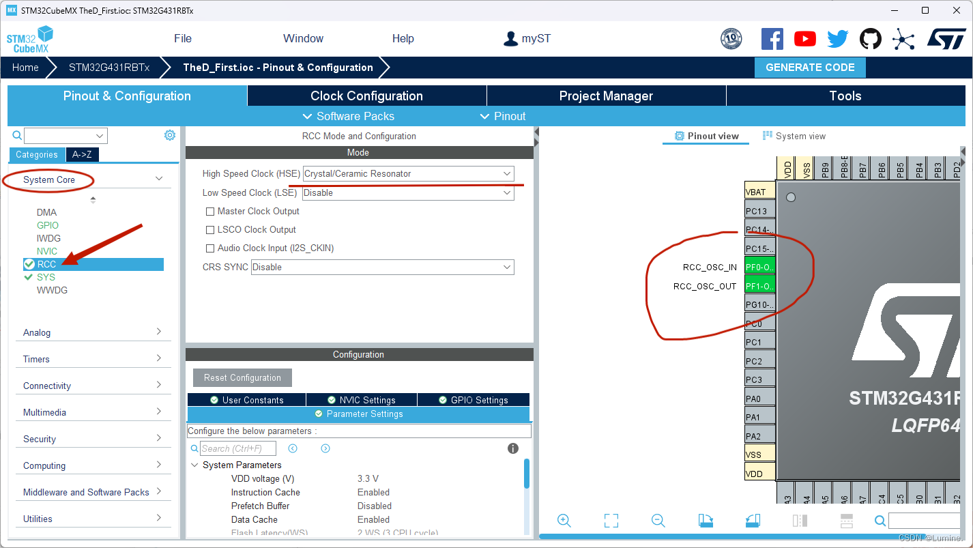Open the Facebook icon link

pos(772,39)
